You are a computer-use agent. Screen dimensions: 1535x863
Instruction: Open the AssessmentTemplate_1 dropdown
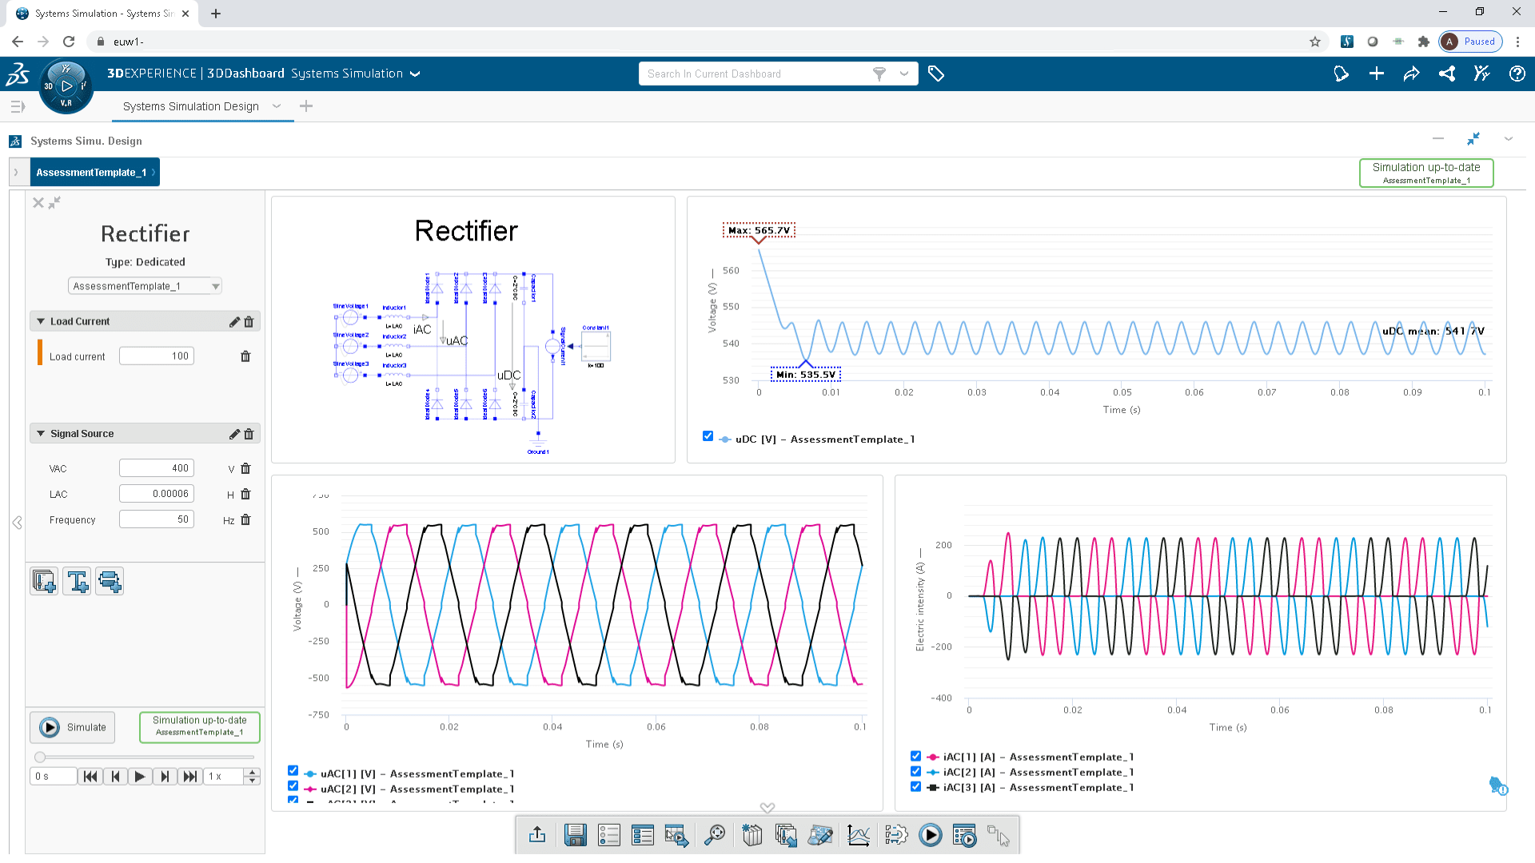pos(145,286)
